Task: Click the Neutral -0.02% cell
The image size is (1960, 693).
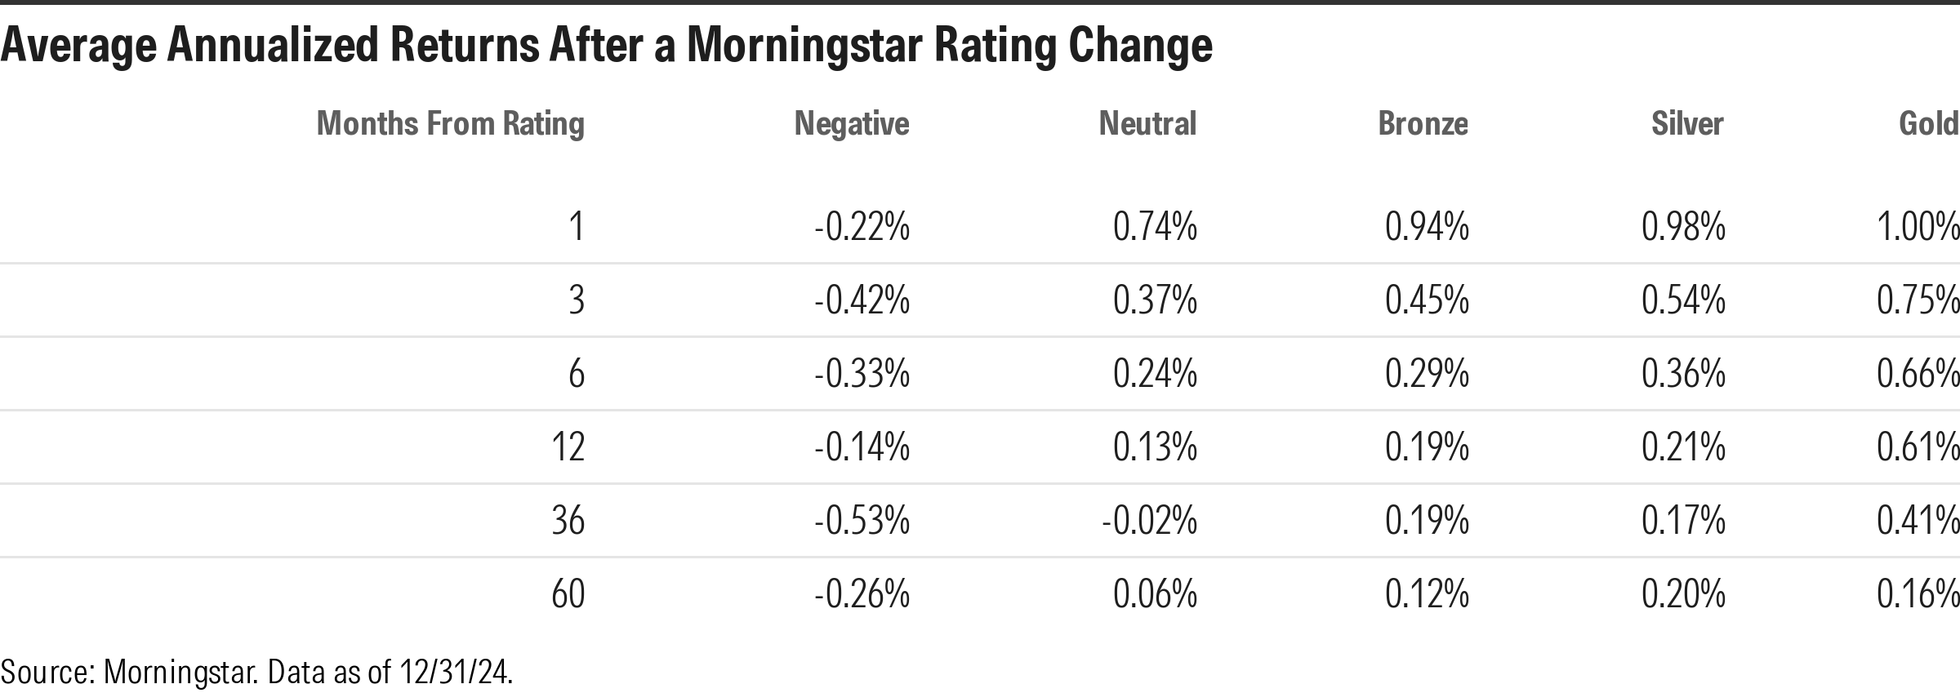Action: tap(1149, 521)
